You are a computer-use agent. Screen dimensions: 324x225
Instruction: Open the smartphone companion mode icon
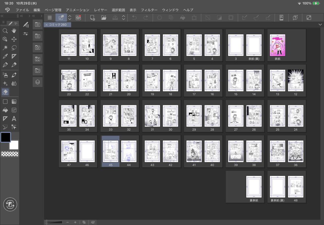(x=281, y=18)
